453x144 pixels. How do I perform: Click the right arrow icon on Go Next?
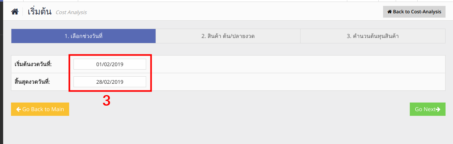point(438,109)
